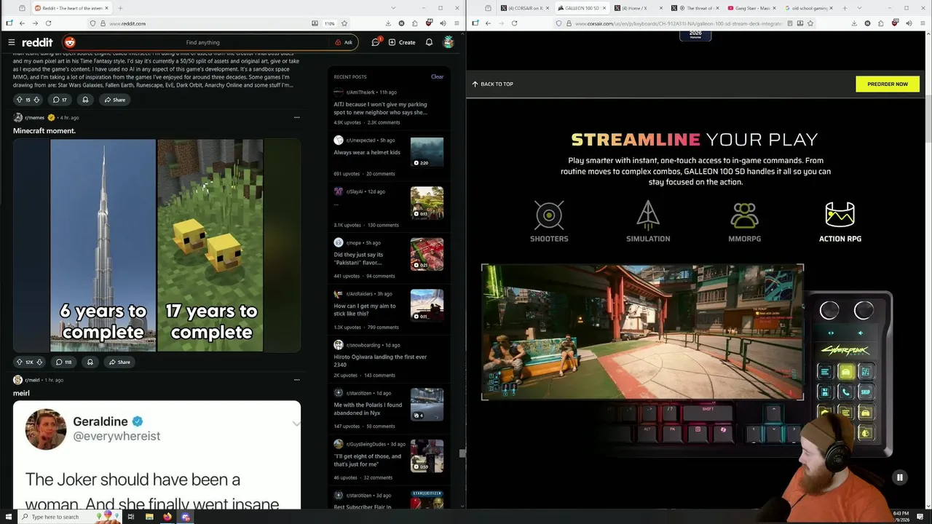This screenshot has height=524, width=932.
Task: Select the Shooters game genre icon
Action: point(549,221)
